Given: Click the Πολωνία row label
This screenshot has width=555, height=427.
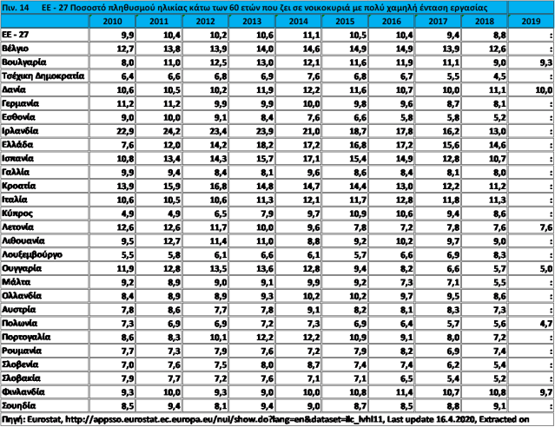Looking at the screenshot, I should [x=23, y=322].
